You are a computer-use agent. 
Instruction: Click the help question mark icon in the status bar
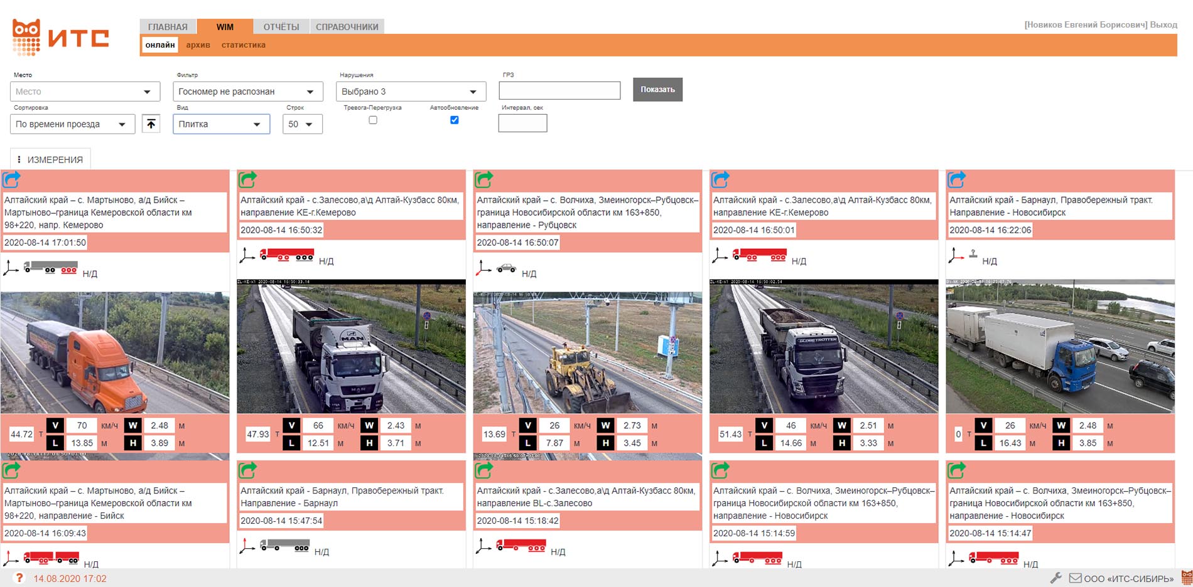pos(19,578)
